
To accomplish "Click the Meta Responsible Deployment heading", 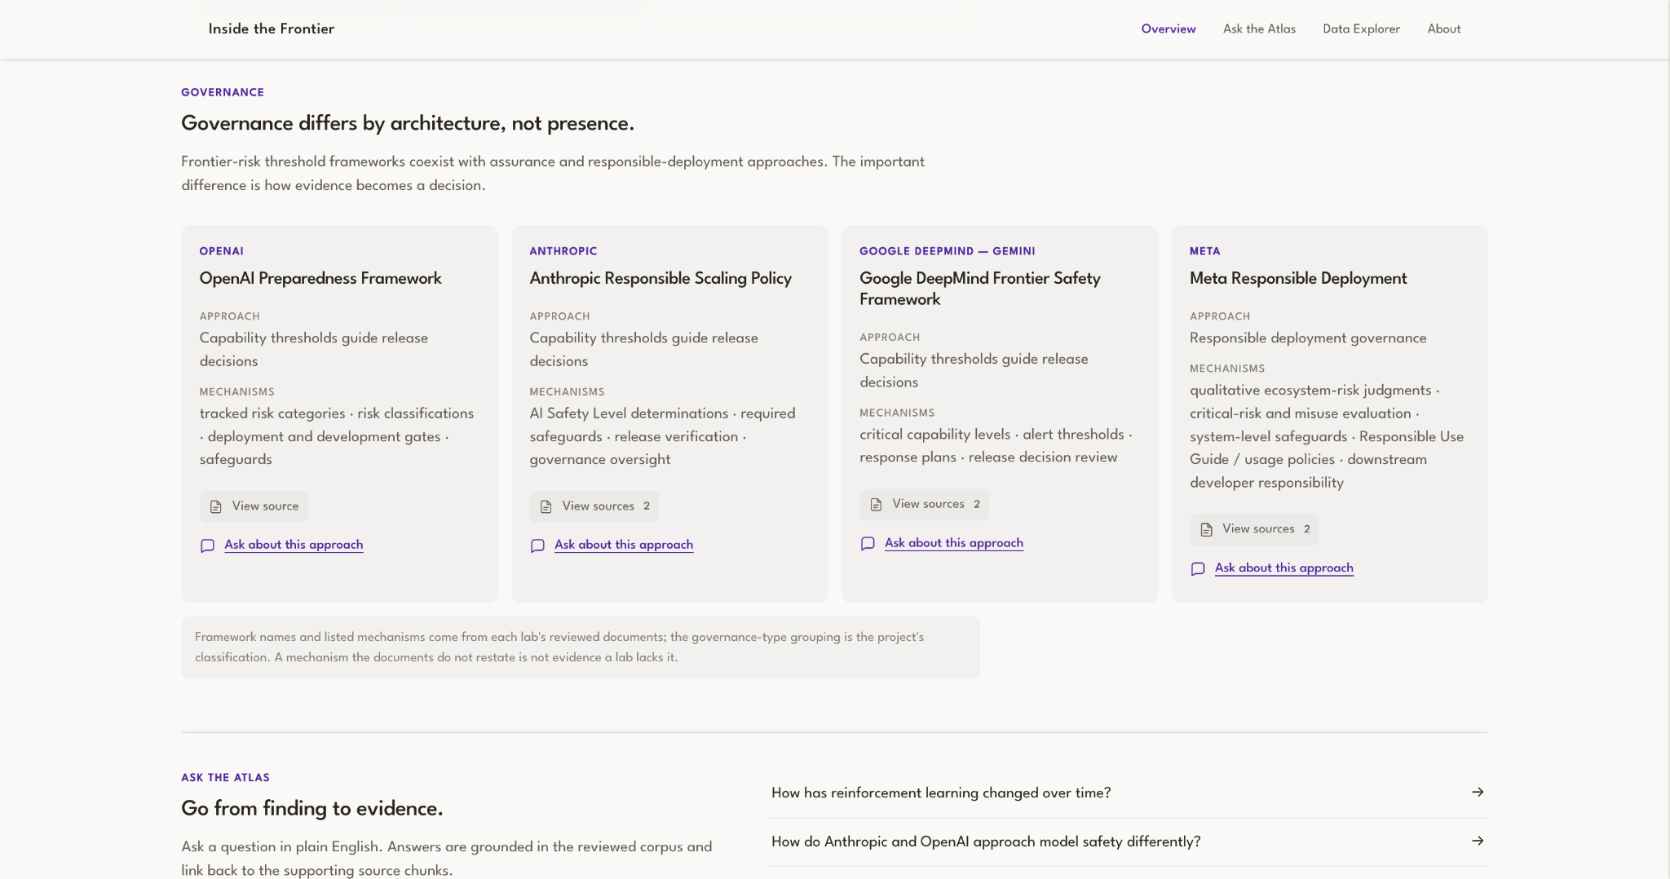I will 1298,278.
